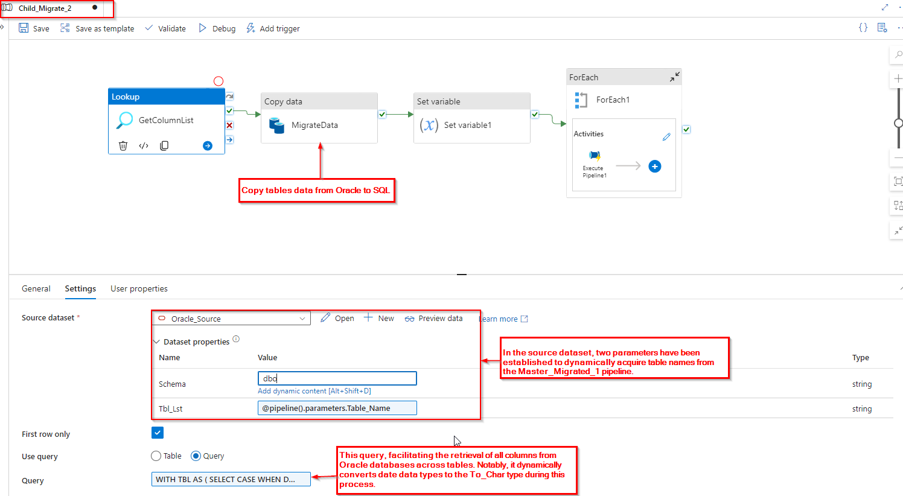Add trigger to pipeline
This screenshot has height=496, width=903.
click(x=273, y=28)
